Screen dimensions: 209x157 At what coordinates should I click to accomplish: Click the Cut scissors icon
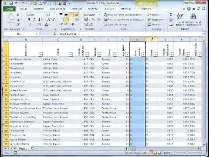point(18,14)
